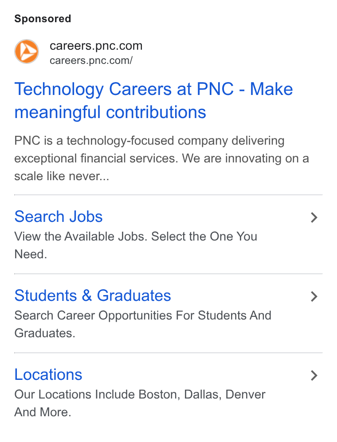Screen dimensions: 337x442
Task: Open the Students & Graduates sitelink
Action: pos(93,296)
